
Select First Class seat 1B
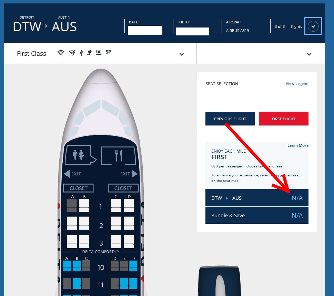(x=84, y=205)
